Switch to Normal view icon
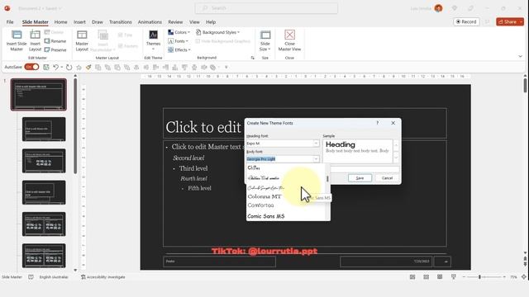529x297 pixels. (x=412, y=277)
